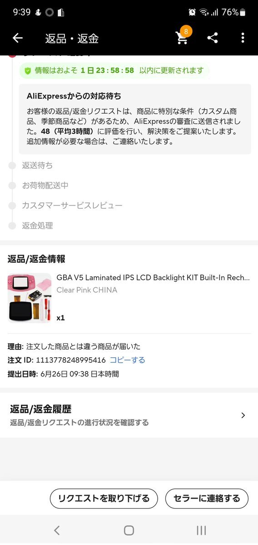The height and width of the screenshot is (545, 258).
Task: Tap the green shield icon in update notice
Action: [28, 71]
